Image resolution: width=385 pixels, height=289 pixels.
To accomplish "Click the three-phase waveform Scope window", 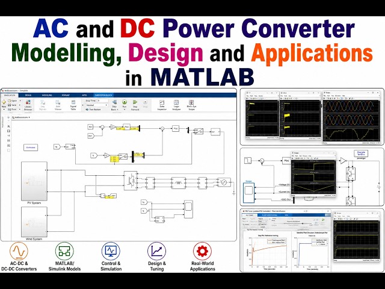I will [351, 118].
